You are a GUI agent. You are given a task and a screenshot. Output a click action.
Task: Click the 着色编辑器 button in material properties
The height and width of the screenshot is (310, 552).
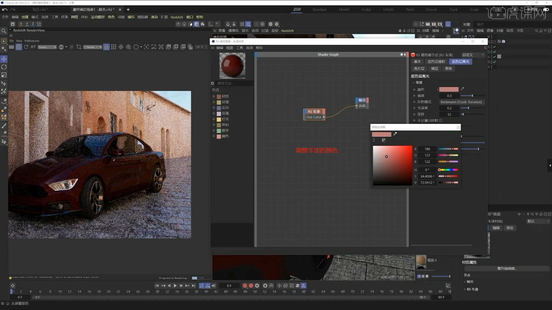(x=507, y=268)
